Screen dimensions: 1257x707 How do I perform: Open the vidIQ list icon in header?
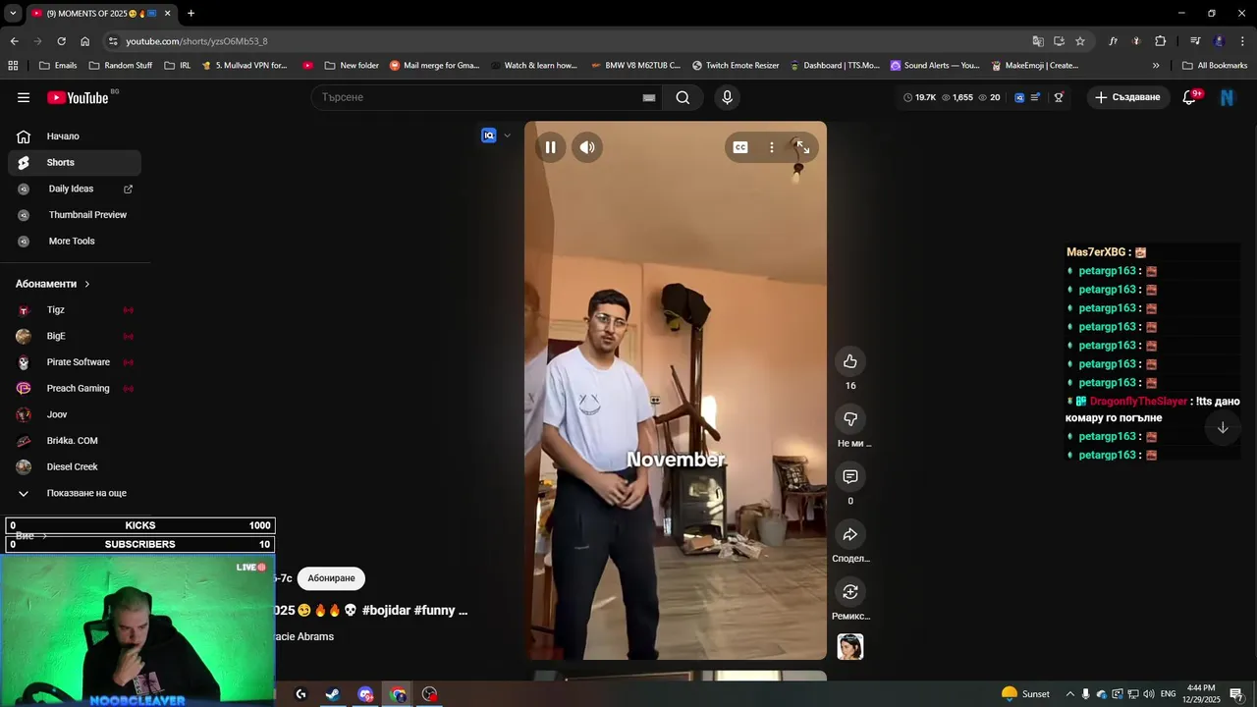tap(1035, 97)
